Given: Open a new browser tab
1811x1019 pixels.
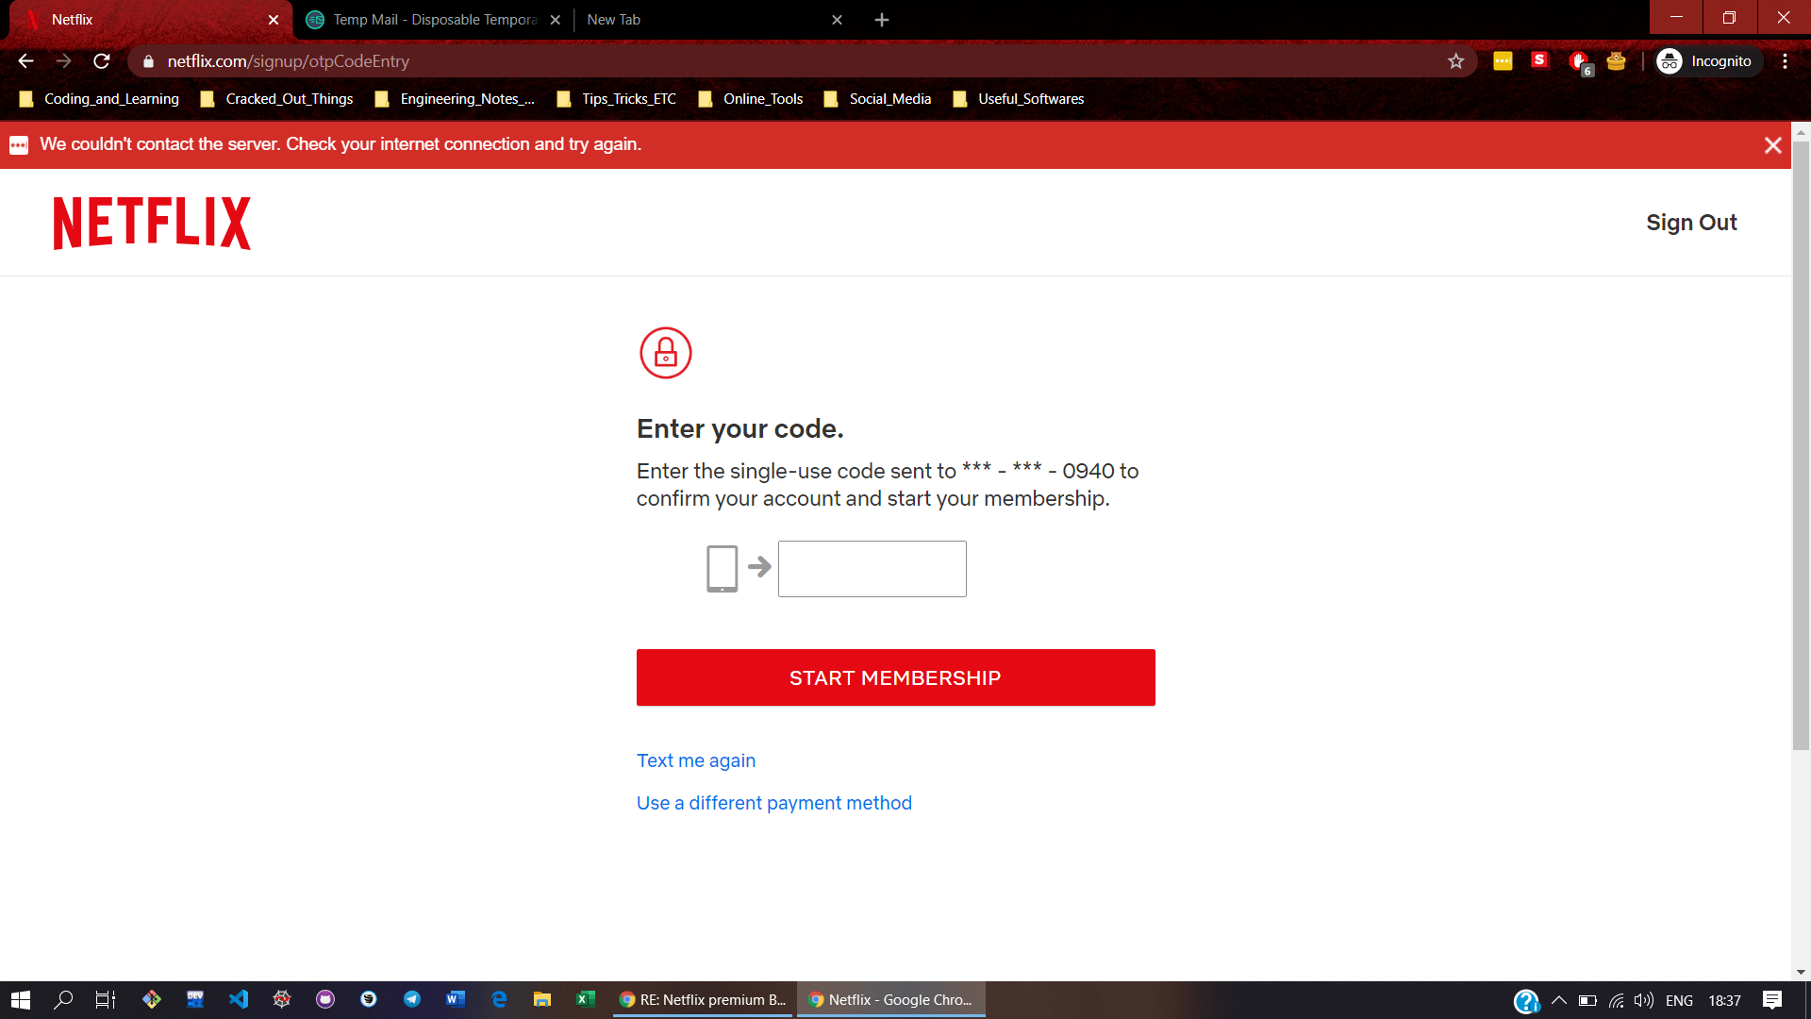Looking at the screenshot, I should click(x=881, y=20).
